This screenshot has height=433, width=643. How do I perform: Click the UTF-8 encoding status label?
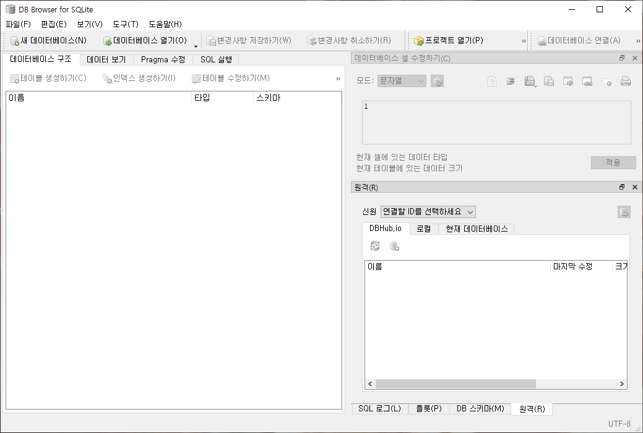pyautogui.click(x=619, y=424)
